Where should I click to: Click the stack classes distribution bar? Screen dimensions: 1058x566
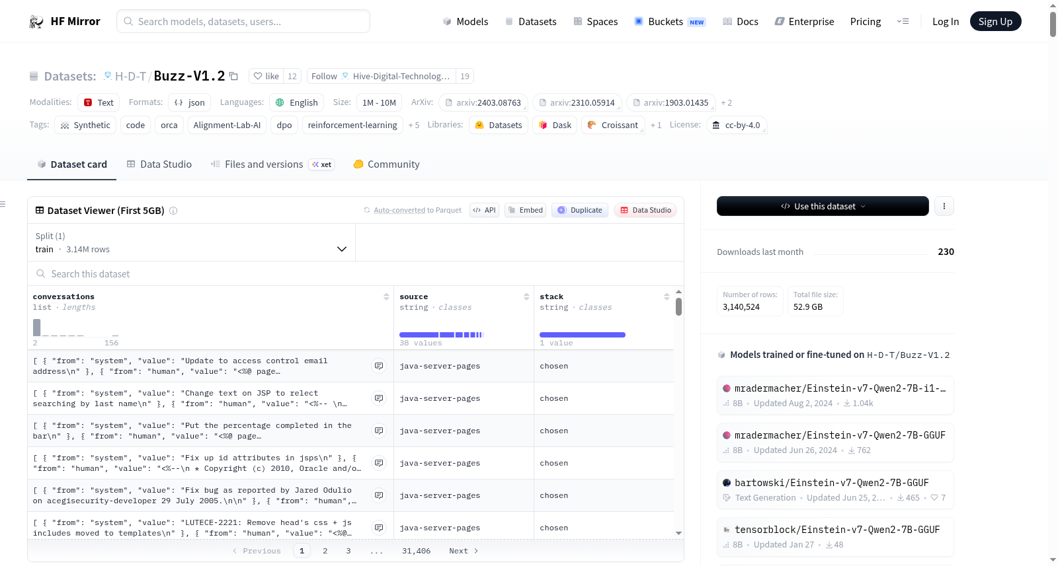click(583, 335)
